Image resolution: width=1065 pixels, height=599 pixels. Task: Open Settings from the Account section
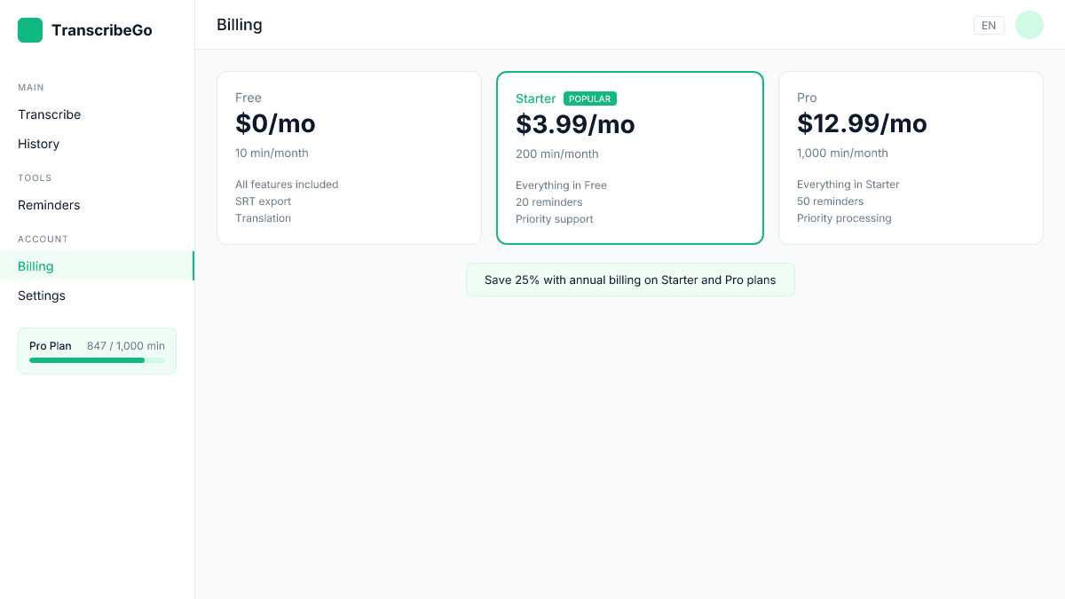pos(41,296)
